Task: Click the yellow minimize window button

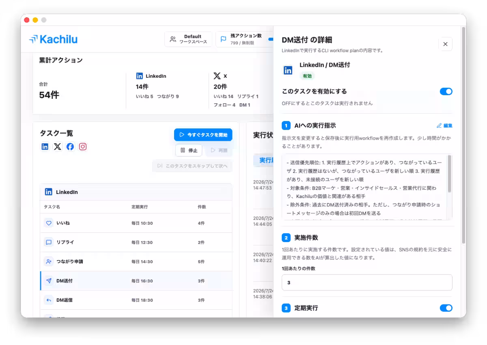Action: [35, 20]
